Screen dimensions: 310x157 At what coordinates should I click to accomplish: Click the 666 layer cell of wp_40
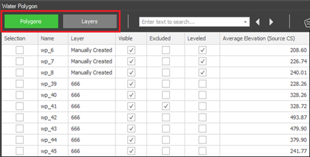click(x=92, y=95)
